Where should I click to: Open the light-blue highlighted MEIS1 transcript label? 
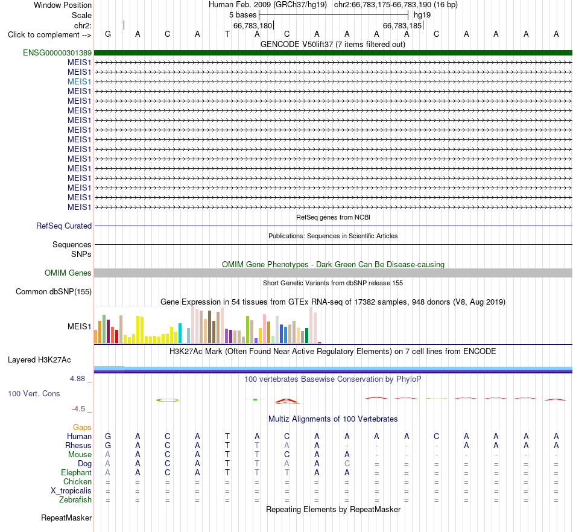tap(79, 82)
